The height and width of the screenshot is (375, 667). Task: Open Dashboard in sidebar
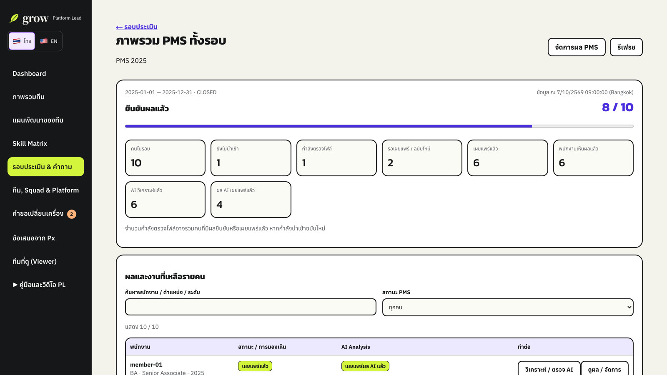pyautogui.click(x=46, y=73)
